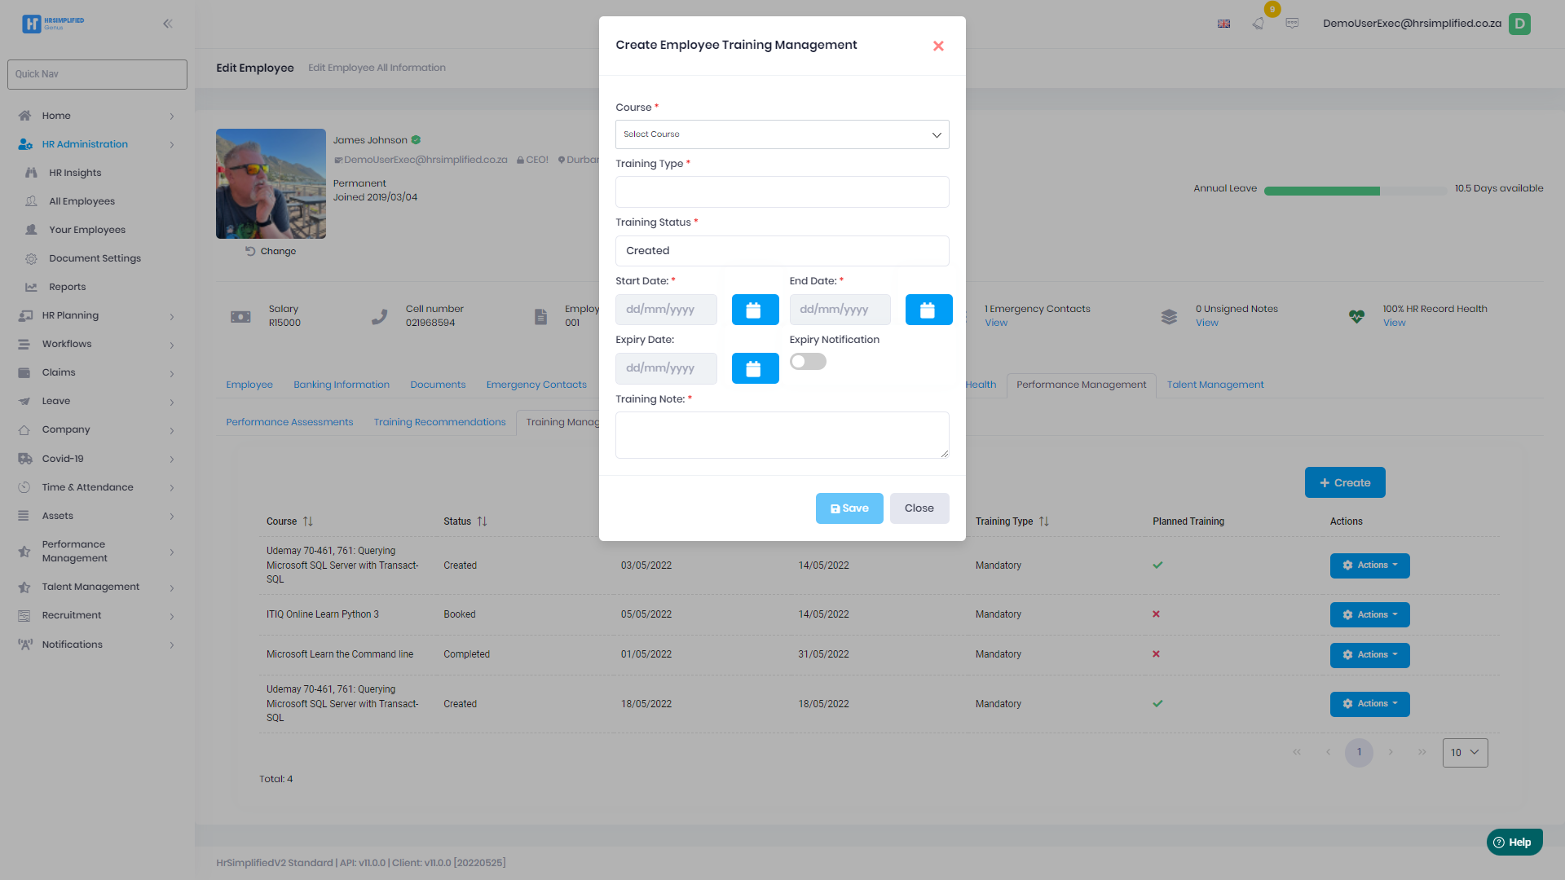Image resolution: width=1565 pixels, height=880 pixels.
Task: Click the notifications bell icon
Action: 1259,24
